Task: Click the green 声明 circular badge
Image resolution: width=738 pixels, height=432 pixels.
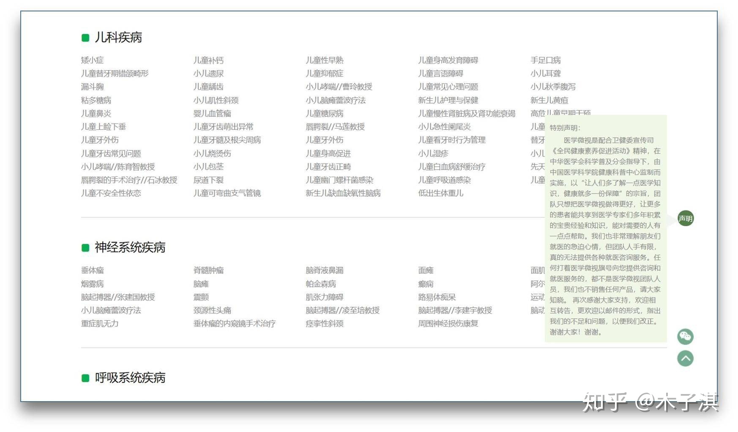Action: point(685,219)
